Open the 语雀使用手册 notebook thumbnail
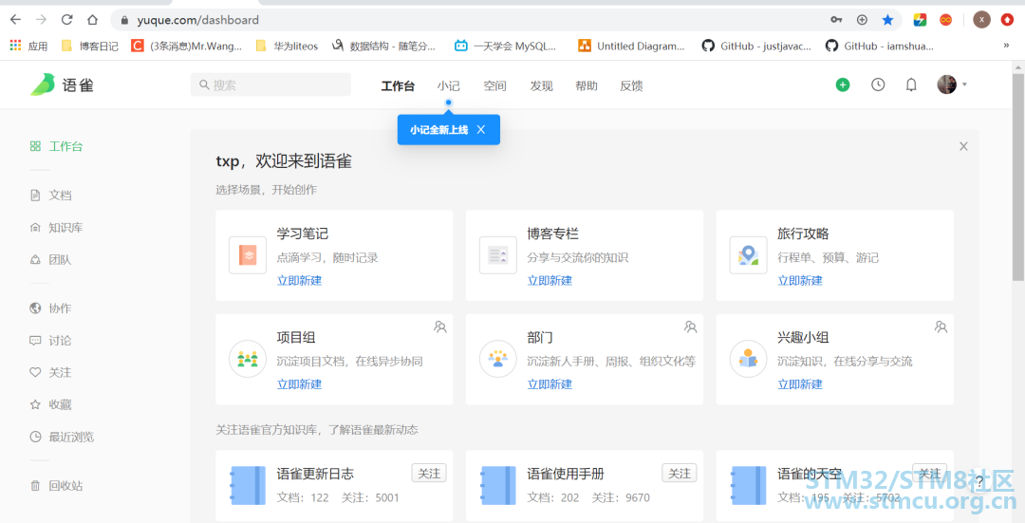1025x523 pixels. coord(498,486)
